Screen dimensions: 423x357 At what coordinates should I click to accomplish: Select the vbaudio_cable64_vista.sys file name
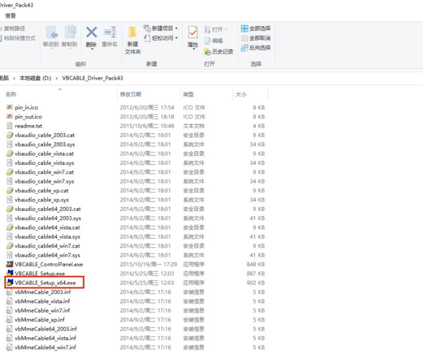click(x=47, y=237)
